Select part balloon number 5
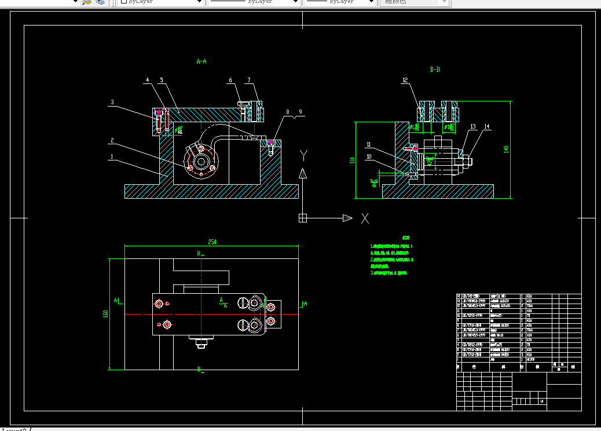The width and height of the screenshot is (601, 431). pyautogui.click(x=162, y=80)
